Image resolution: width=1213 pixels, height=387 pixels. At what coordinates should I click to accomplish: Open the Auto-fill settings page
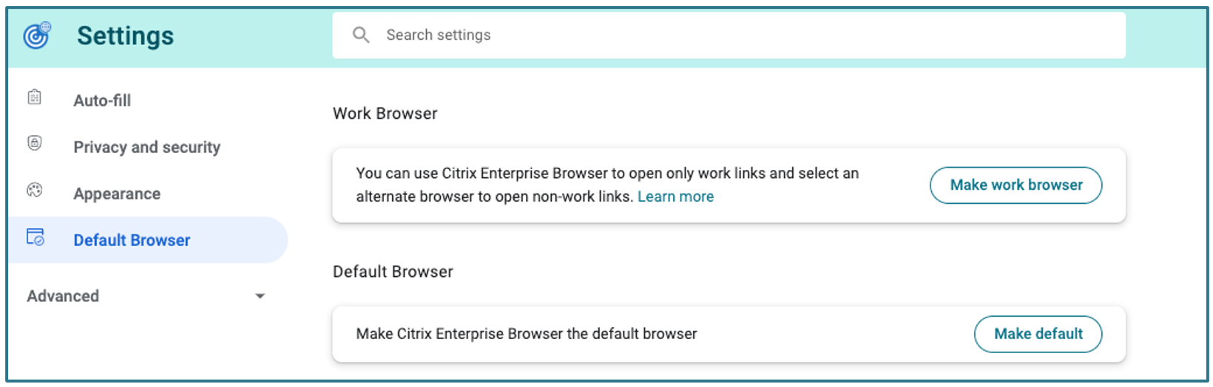(x=102, y=100)
